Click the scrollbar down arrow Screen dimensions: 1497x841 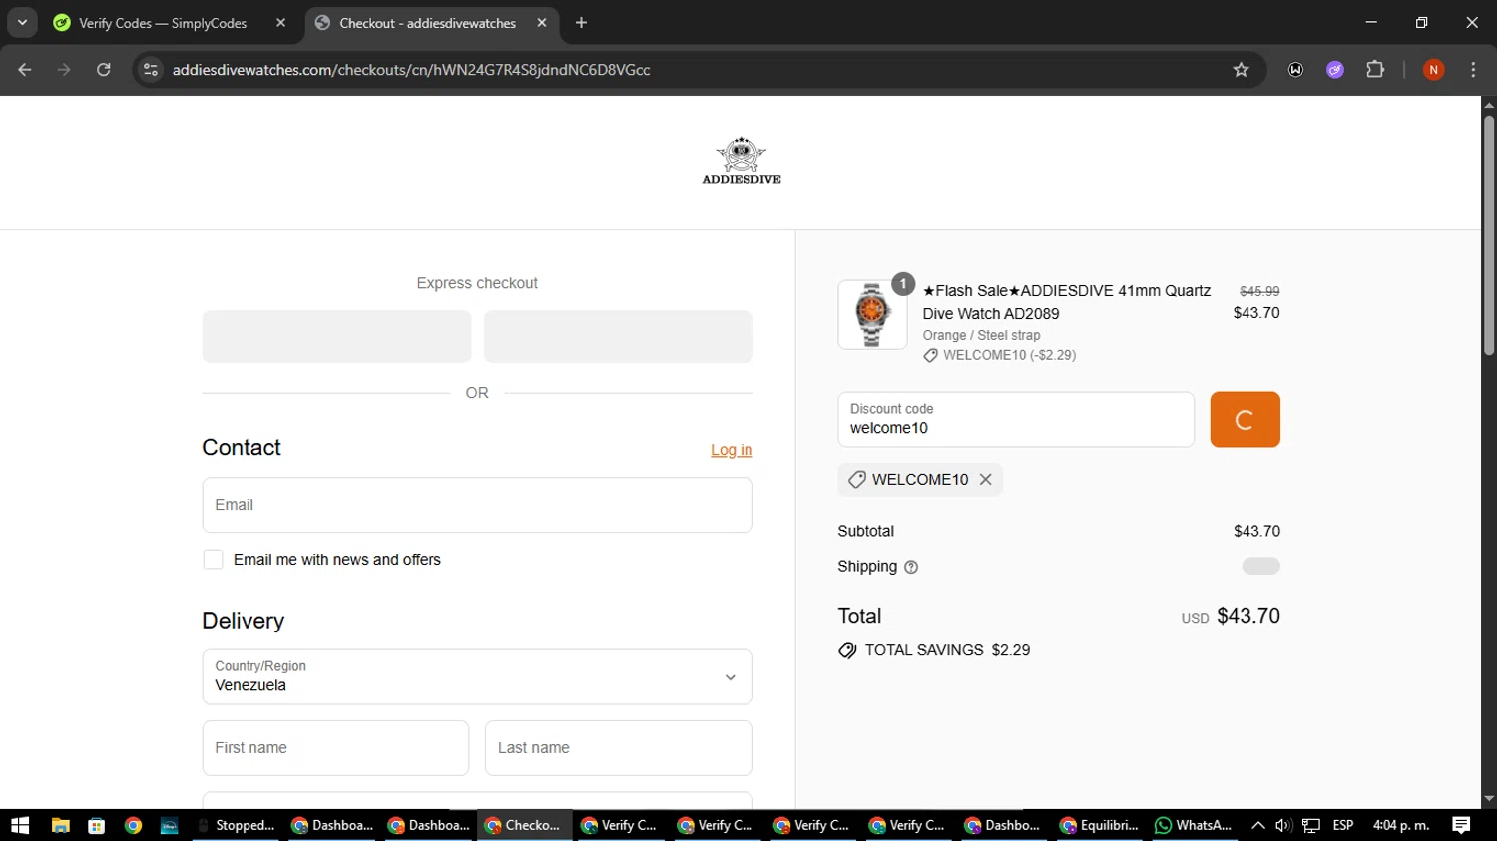pyautogui.click(x=1489, y=799)
